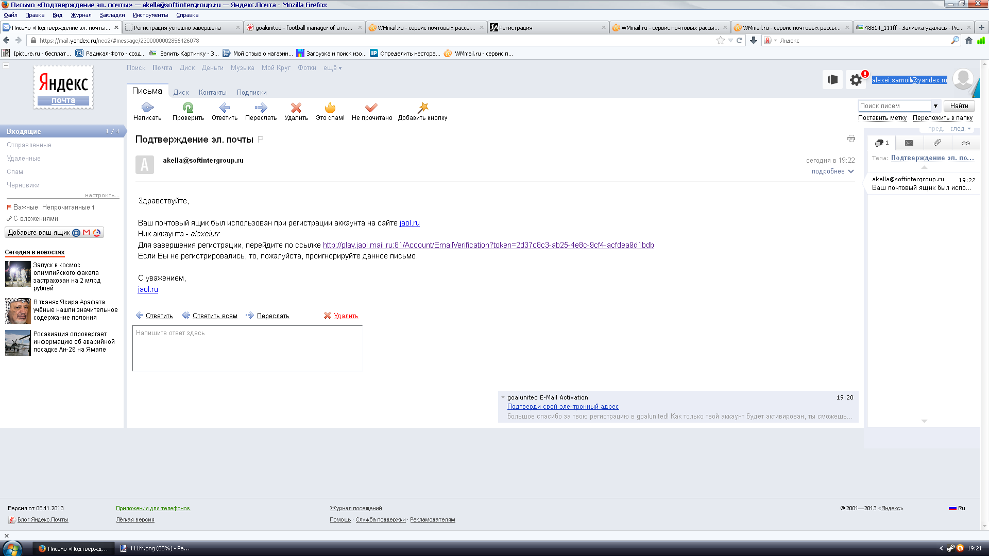
Task: Click the Найти search button
Action: point(959,106)
